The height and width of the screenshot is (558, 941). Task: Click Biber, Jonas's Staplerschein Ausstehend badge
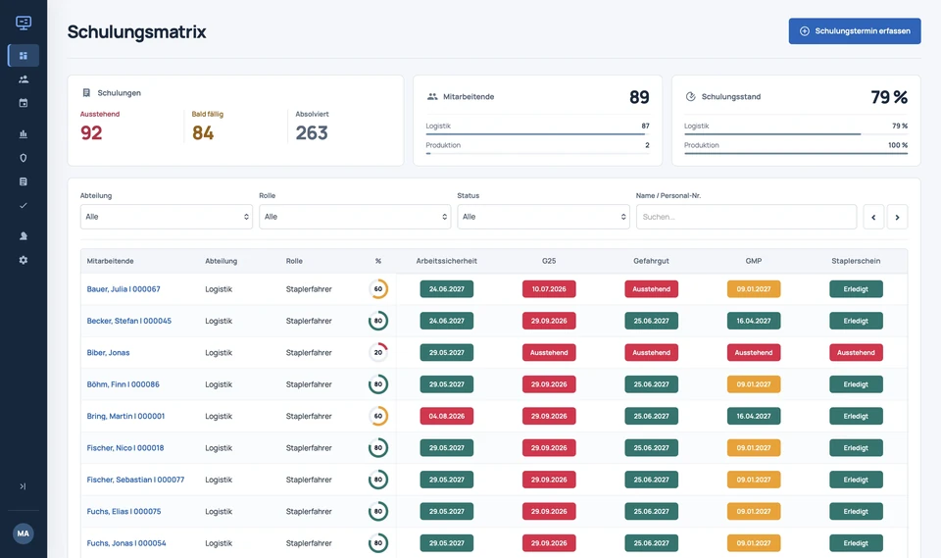pyautogui.click(x=856, y=353)
